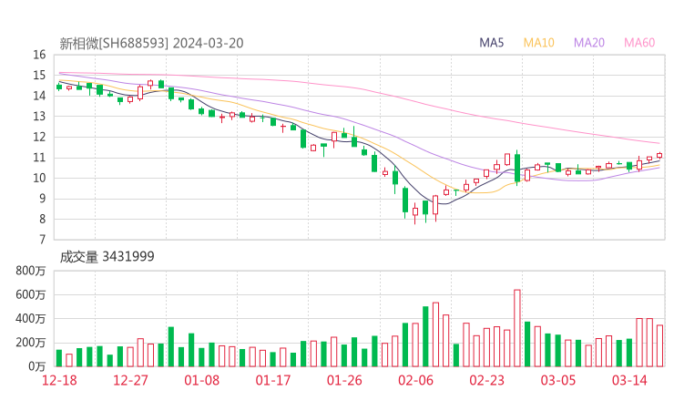Select the tallest green volume bar near 02-06
This screenshot has height=401, width=674.
[425, 336]
